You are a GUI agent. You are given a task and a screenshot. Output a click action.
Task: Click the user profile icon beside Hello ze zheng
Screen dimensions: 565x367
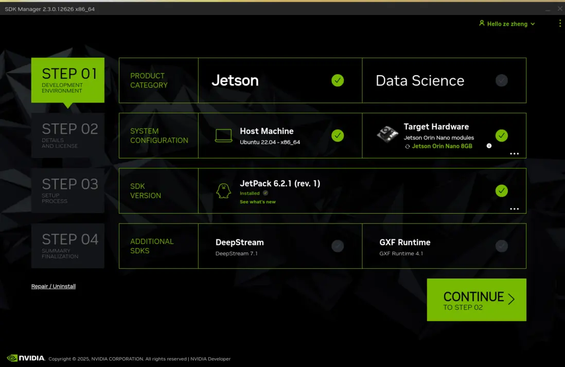[482, 23]
